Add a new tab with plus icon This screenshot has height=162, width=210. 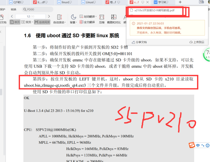point(180,2)
